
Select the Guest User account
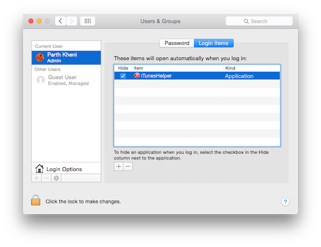[x=66, y=80]
